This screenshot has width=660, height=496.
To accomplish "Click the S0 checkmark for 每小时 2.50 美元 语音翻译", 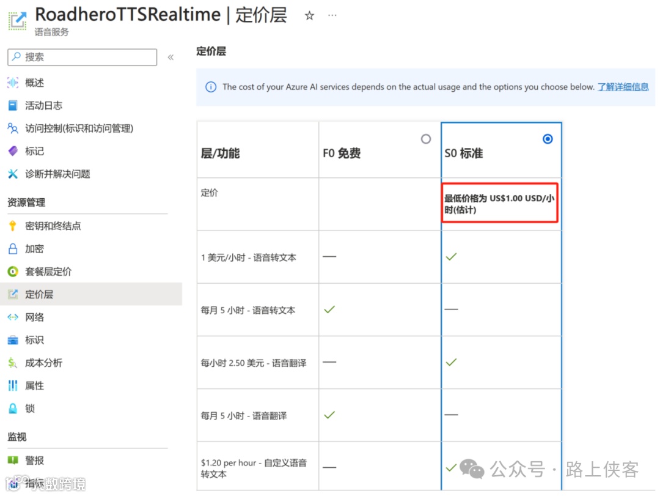I will (x=451, y=362).
